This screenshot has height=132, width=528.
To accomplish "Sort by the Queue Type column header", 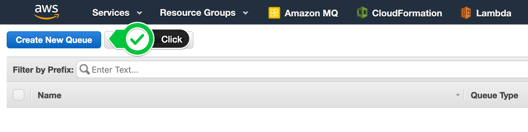I will click(x=494, y=95).
